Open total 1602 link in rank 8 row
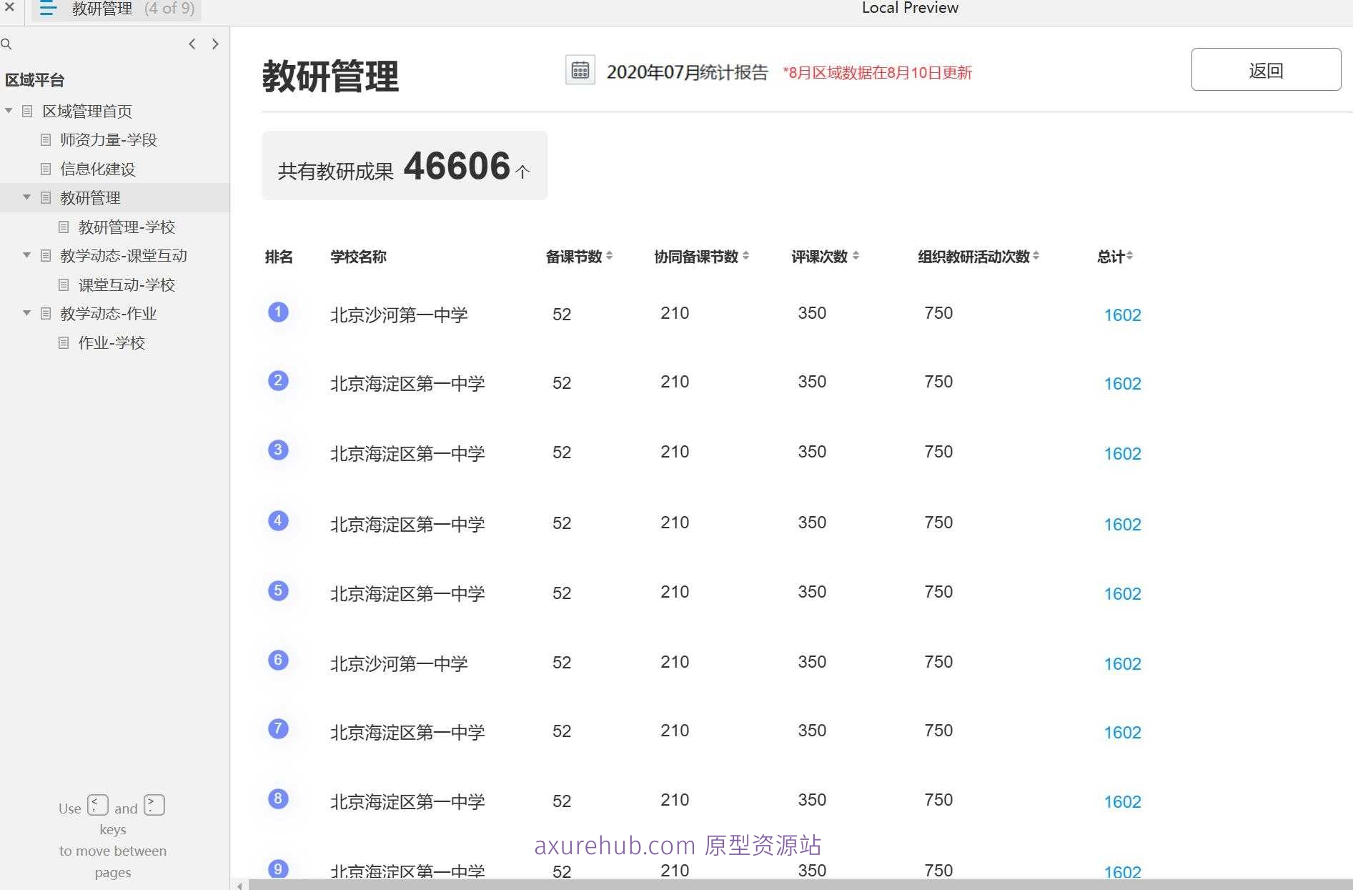This screenshot has height=890, width=1353. pos(1122,802)
